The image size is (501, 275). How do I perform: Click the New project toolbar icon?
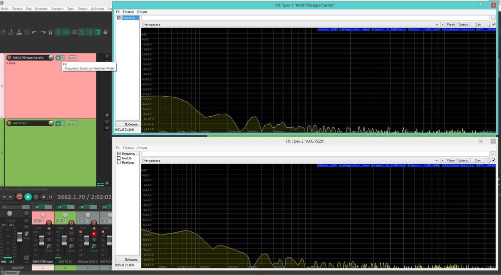click(x=3, y=32)
